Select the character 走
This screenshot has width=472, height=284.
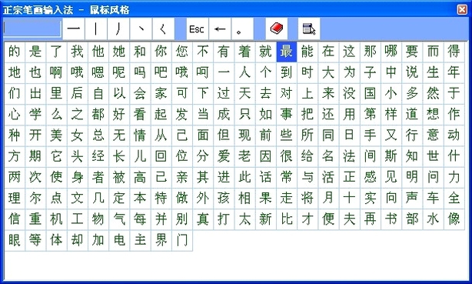(286, 198)
